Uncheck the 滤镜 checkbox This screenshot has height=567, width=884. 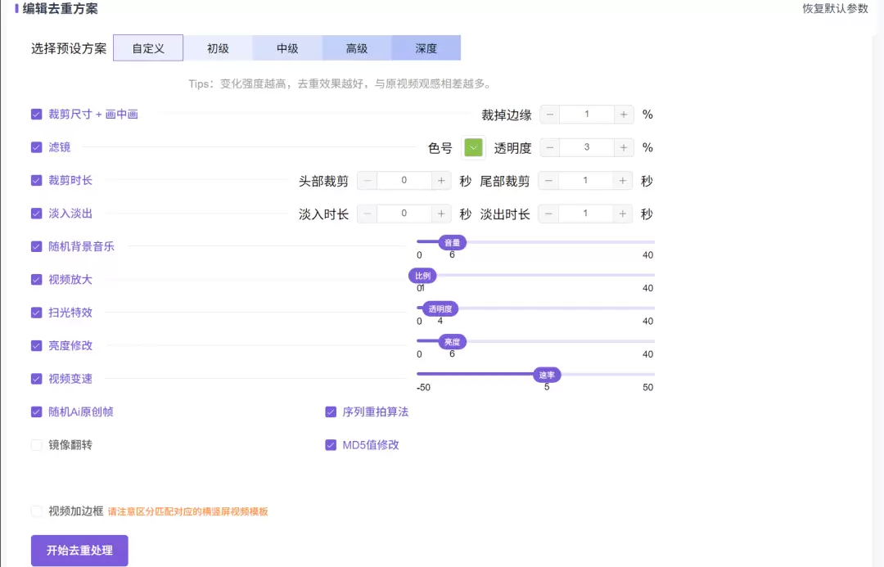(37, 147)
